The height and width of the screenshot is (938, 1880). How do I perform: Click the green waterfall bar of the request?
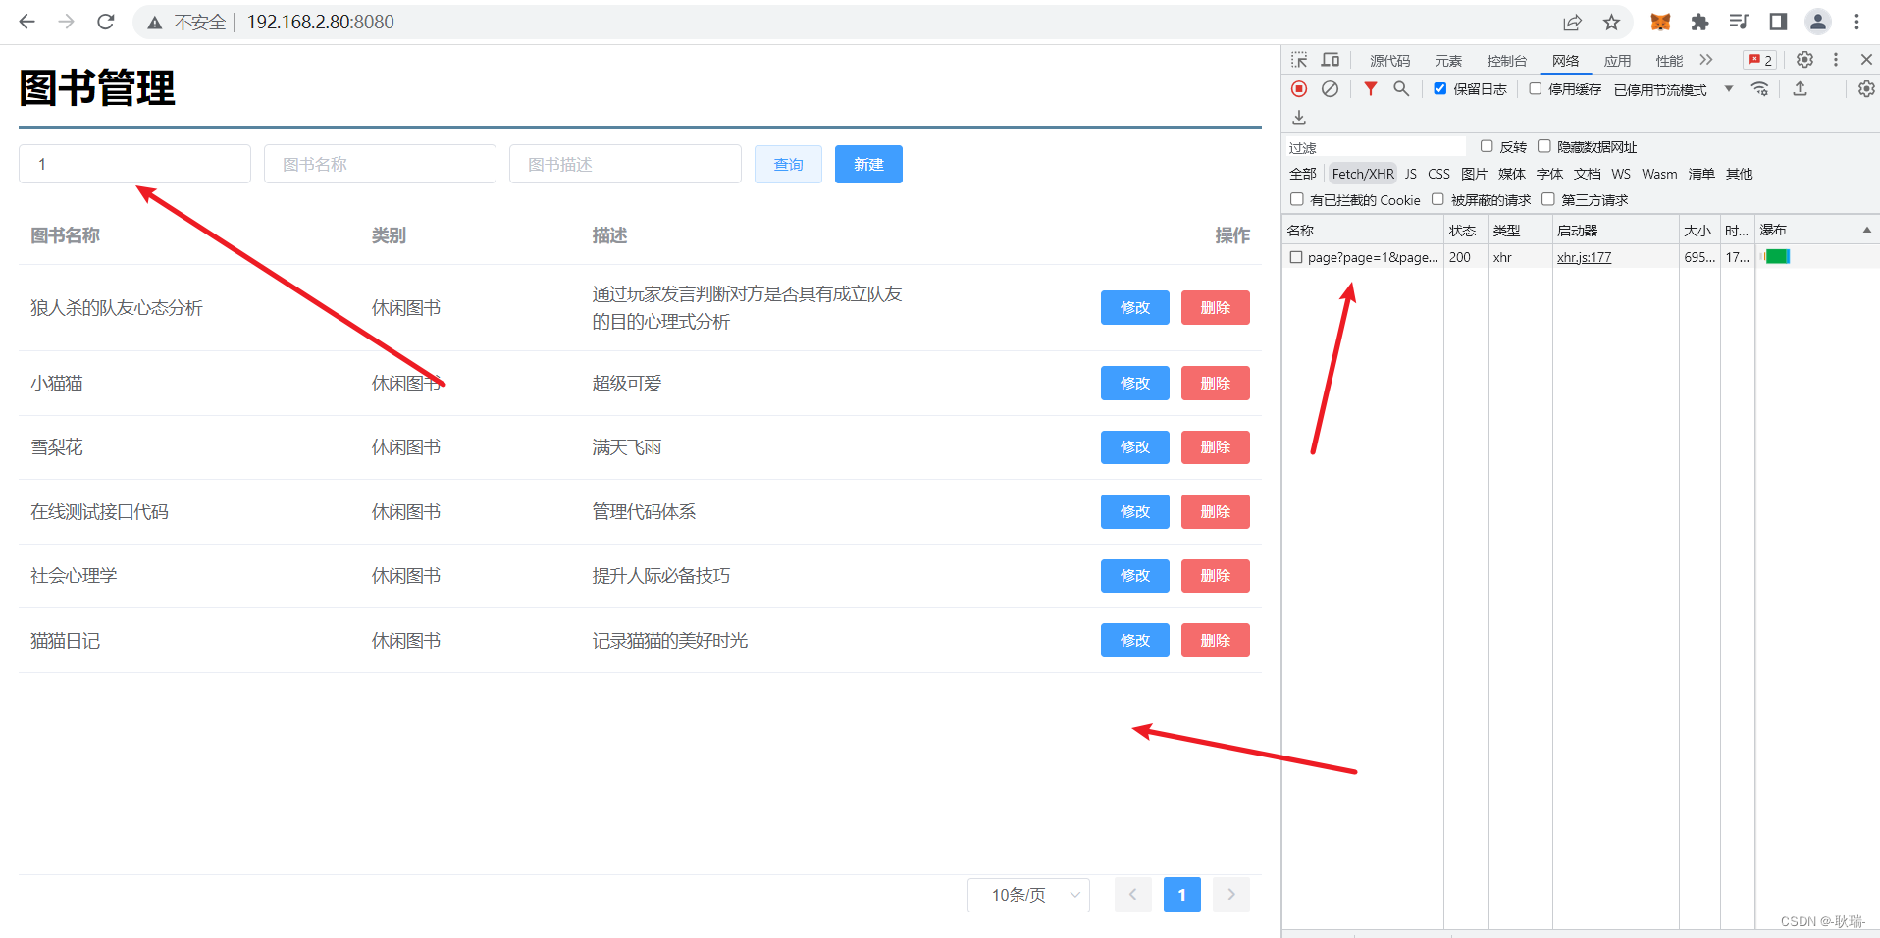1777,257
